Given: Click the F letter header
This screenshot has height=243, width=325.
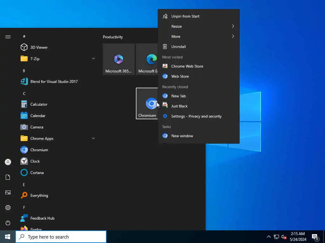Looking at the screenshot, I should coord(24,207).
